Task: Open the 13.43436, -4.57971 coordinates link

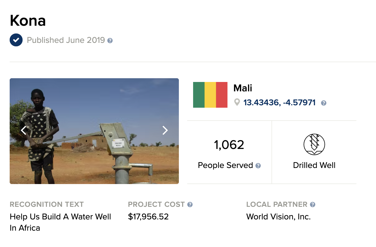Action: click(279, 103)
